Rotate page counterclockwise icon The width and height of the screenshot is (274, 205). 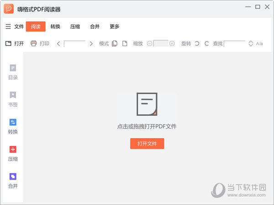pos(197,43)
